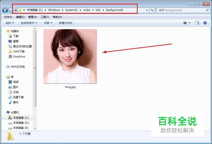This screenshot has height=144, width=212.
Task: Click the search magnifier icon
Action: (x=207, y=10)
